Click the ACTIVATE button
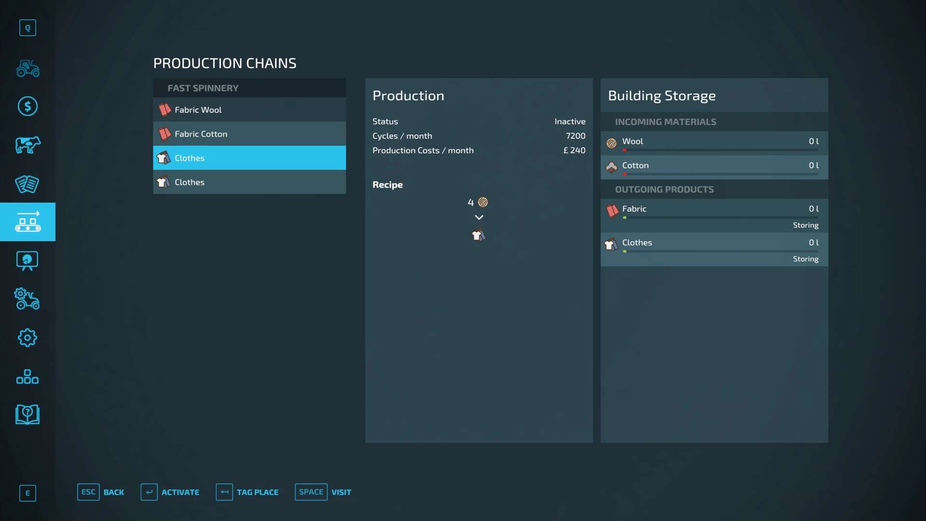This screenshot has width=926, height=521. tap(170, 492)
